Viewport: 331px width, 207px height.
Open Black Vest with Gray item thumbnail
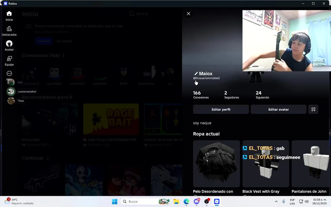click(x=265, y=164)
